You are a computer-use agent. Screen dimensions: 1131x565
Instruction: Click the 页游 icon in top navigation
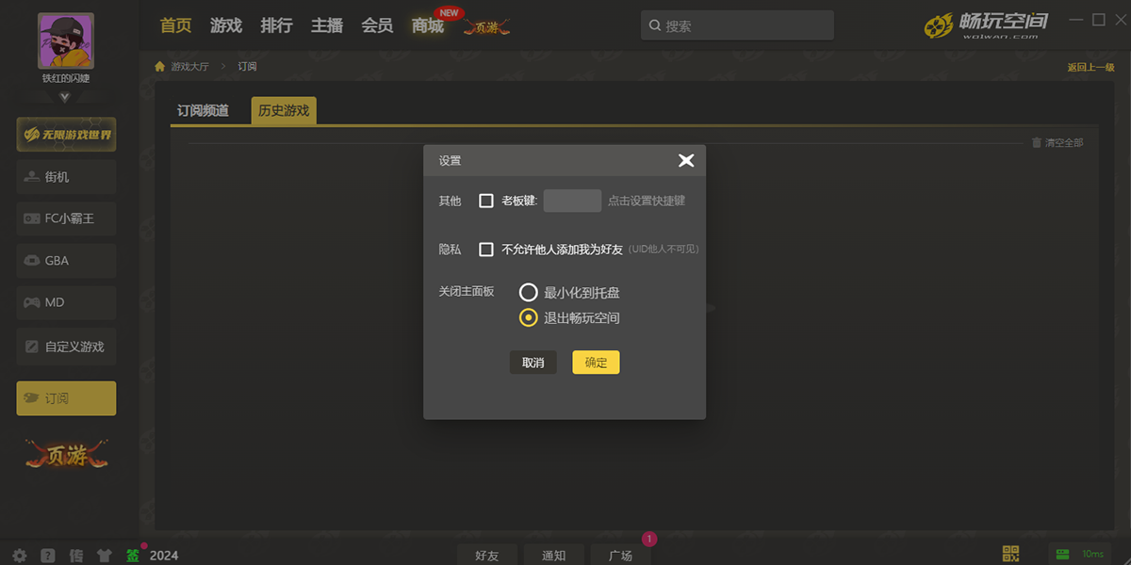pos(486,27)
